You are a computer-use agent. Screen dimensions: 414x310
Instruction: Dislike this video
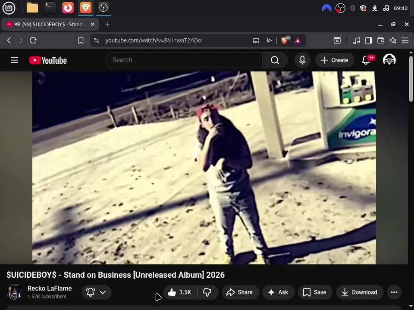(x=207, y=292)
